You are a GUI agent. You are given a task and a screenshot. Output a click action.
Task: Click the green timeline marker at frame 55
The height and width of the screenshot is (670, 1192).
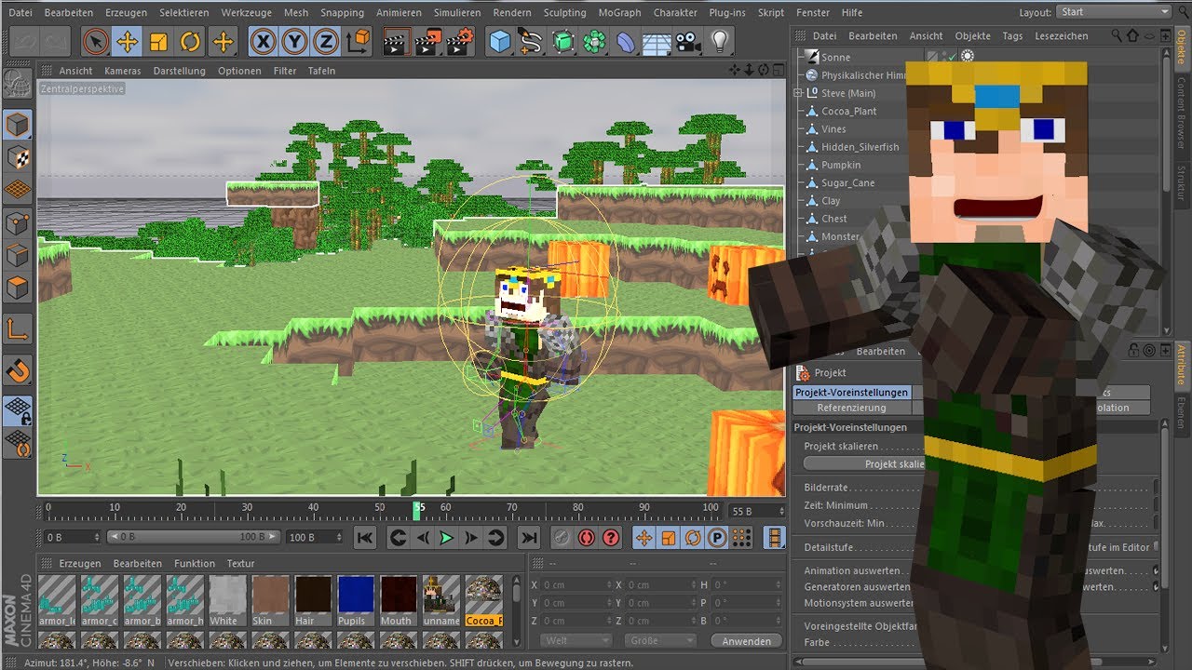point(417,510)
